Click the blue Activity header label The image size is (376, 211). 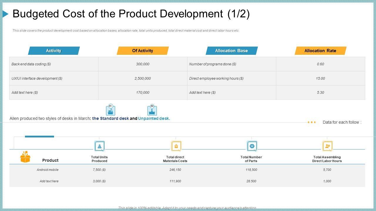(54, 51)
